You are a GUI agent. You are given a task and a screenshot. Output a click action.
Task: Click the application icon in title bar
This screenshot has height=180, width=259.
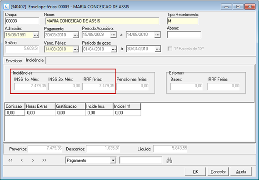click(6, 7)
